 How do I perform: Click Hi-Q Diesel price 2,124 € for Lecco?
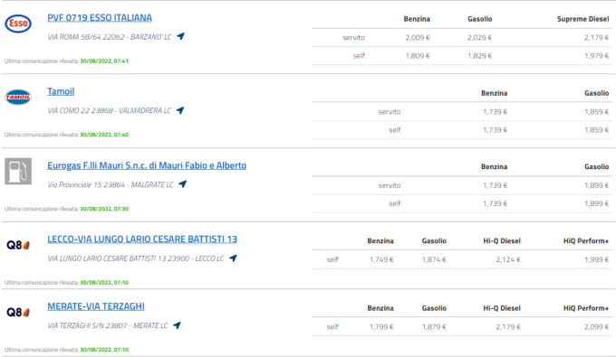pos(508,259)
